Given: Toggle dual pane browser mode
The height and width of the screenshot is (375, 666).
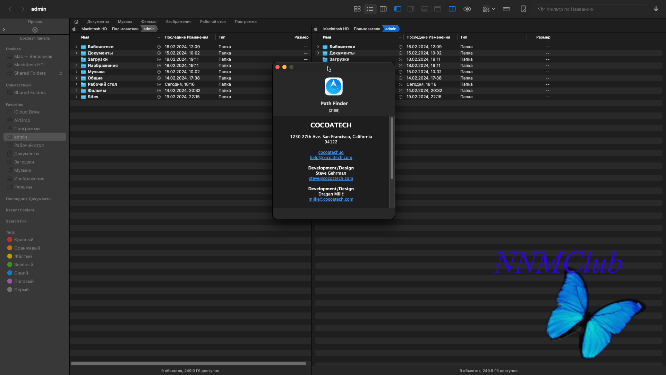Looking at the screenshot, I should click(452, 9).
